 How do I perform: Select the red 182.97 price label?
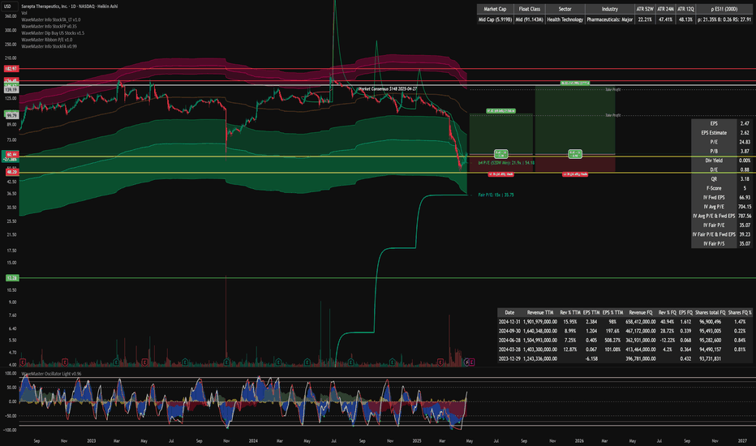pos(11,69)
